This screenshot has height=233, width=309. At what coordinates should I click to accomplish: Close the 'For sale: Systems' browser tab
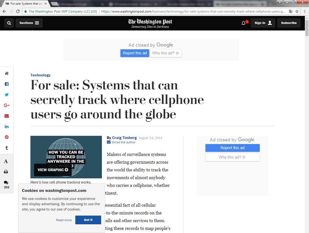pos(46,4)
